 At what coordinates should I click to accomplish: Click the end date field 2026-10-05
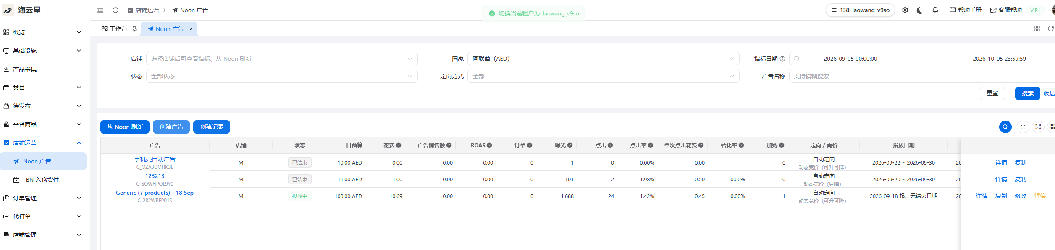click(999, 59)
